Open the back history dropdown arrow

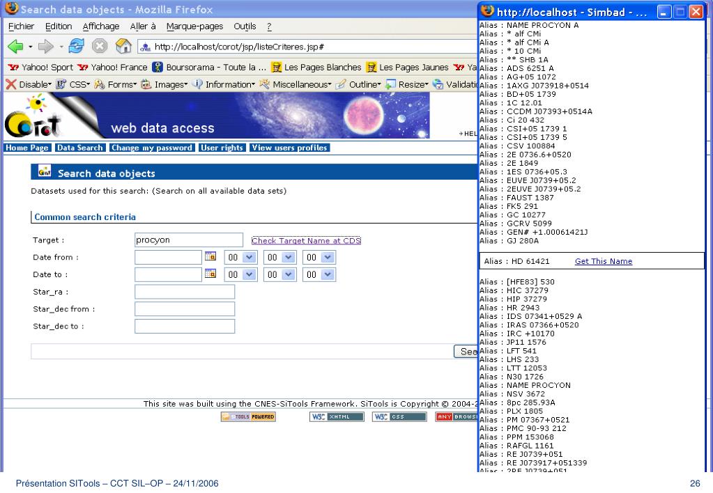pos(30,47)
